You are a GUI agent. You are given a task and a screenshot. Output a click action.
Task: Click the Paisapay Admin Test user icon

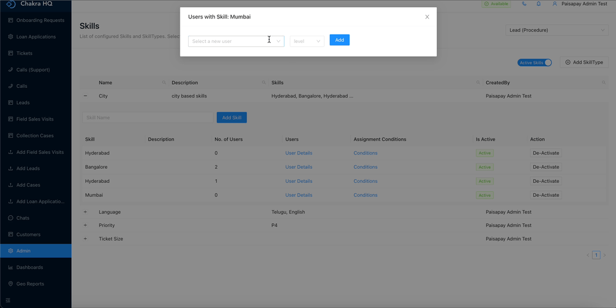(554, 4)
